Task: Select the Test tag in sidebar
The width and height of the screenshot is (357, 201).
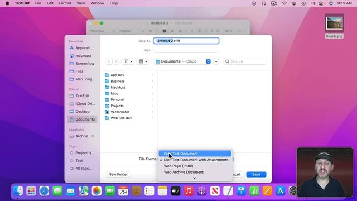Action: [x=82, y=161]
